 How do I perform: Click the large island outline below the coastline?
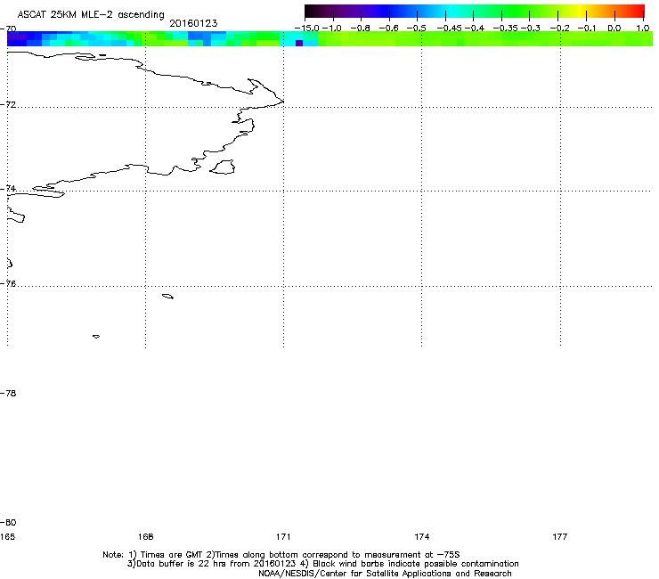[x=223, y=167]
